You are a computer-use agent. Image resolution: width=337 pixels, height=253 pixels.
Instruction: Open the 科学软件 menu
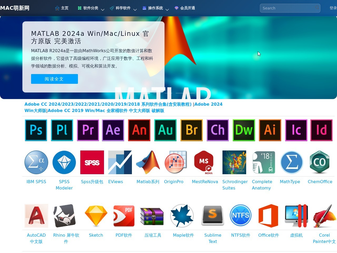(120, 8)
